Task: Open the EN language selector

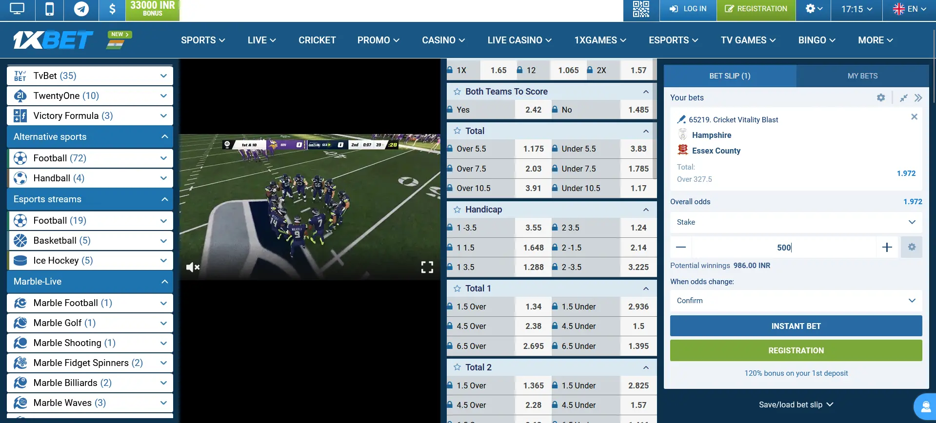Action: (x=909, y=9)
